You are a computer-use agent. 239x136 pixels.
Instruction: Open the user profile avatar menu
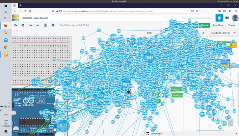tap(235, 18)
